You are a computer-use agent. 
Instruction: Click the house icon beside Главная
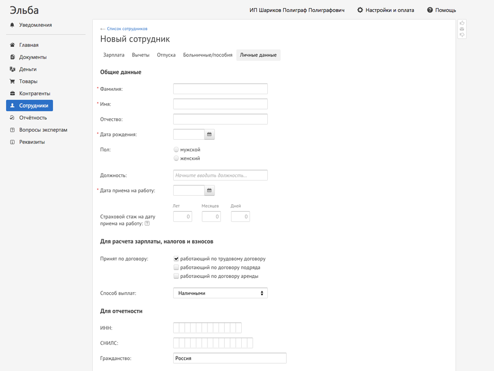(x=12, y=45)
